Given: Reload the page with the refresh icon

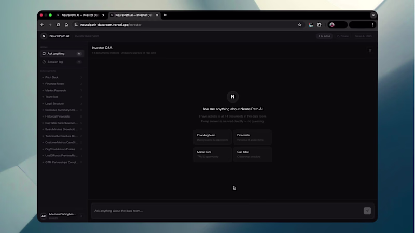Looking at the screenshot, I should click(x=58, y=25).
